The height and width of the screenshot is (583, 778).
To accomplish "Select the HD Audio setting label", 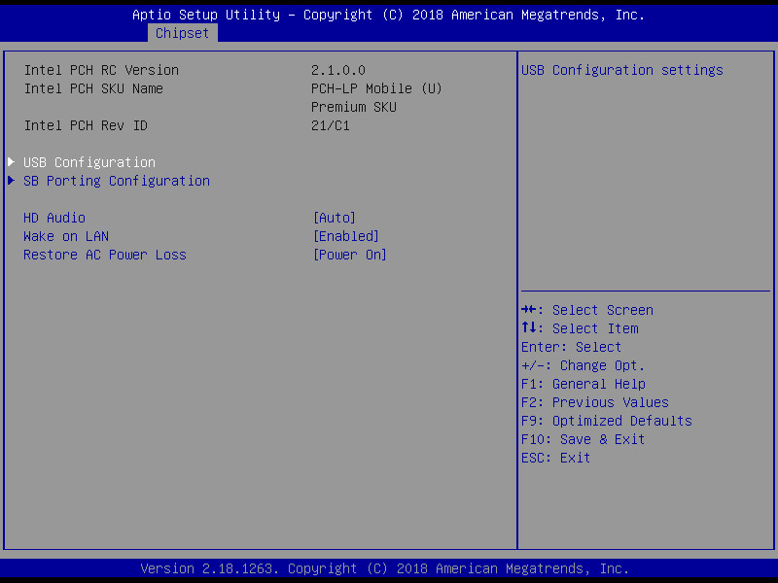I will (x=54, y=218).
